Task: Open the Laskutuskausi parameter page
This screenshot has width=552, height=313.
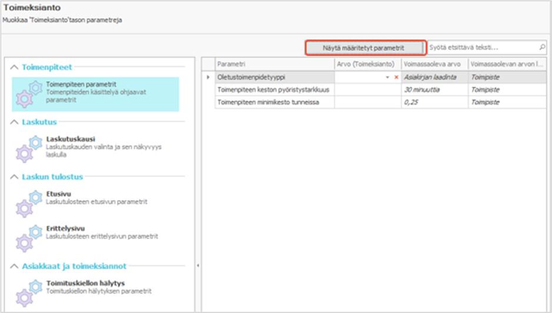Action: 71,139
